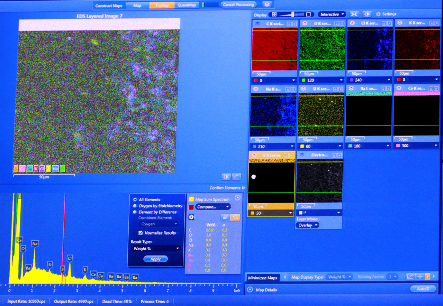
Task: Click the single-view square icon in Display bar
Action: pos(308,15)
